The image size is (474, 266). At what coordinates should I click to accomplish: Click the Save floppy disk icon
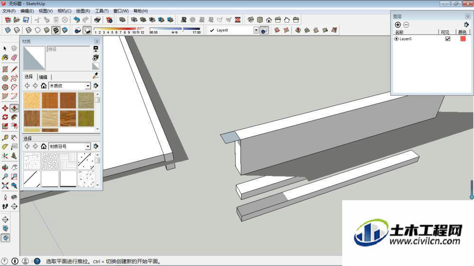(26, 20)
